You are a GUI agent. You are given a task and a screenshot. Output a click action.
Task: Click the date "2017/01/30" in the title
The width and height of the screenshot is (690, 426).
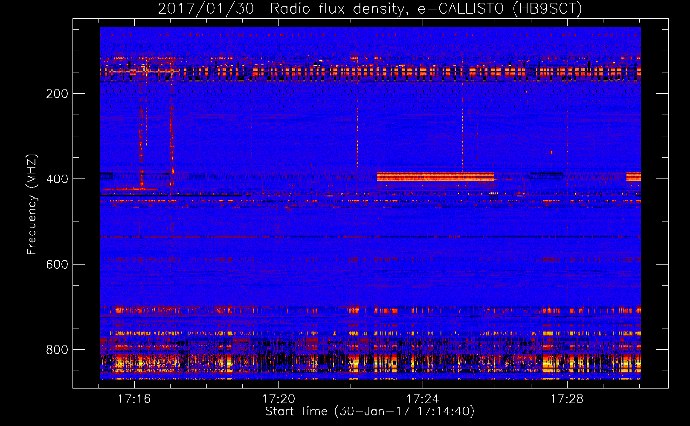(206, 9)
